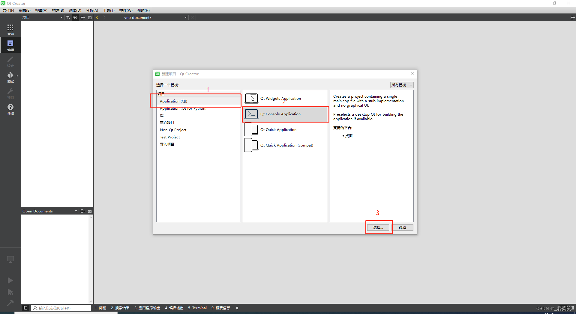Click the kit selector monitor icon

pos(10,259)
